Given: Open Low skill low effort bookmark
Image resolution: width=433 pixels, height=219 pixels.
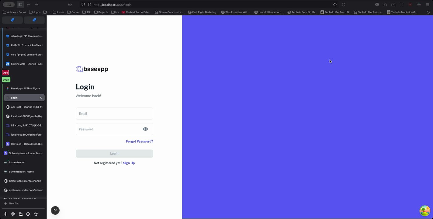Looking at the screenshot, I should pos(268,12).
